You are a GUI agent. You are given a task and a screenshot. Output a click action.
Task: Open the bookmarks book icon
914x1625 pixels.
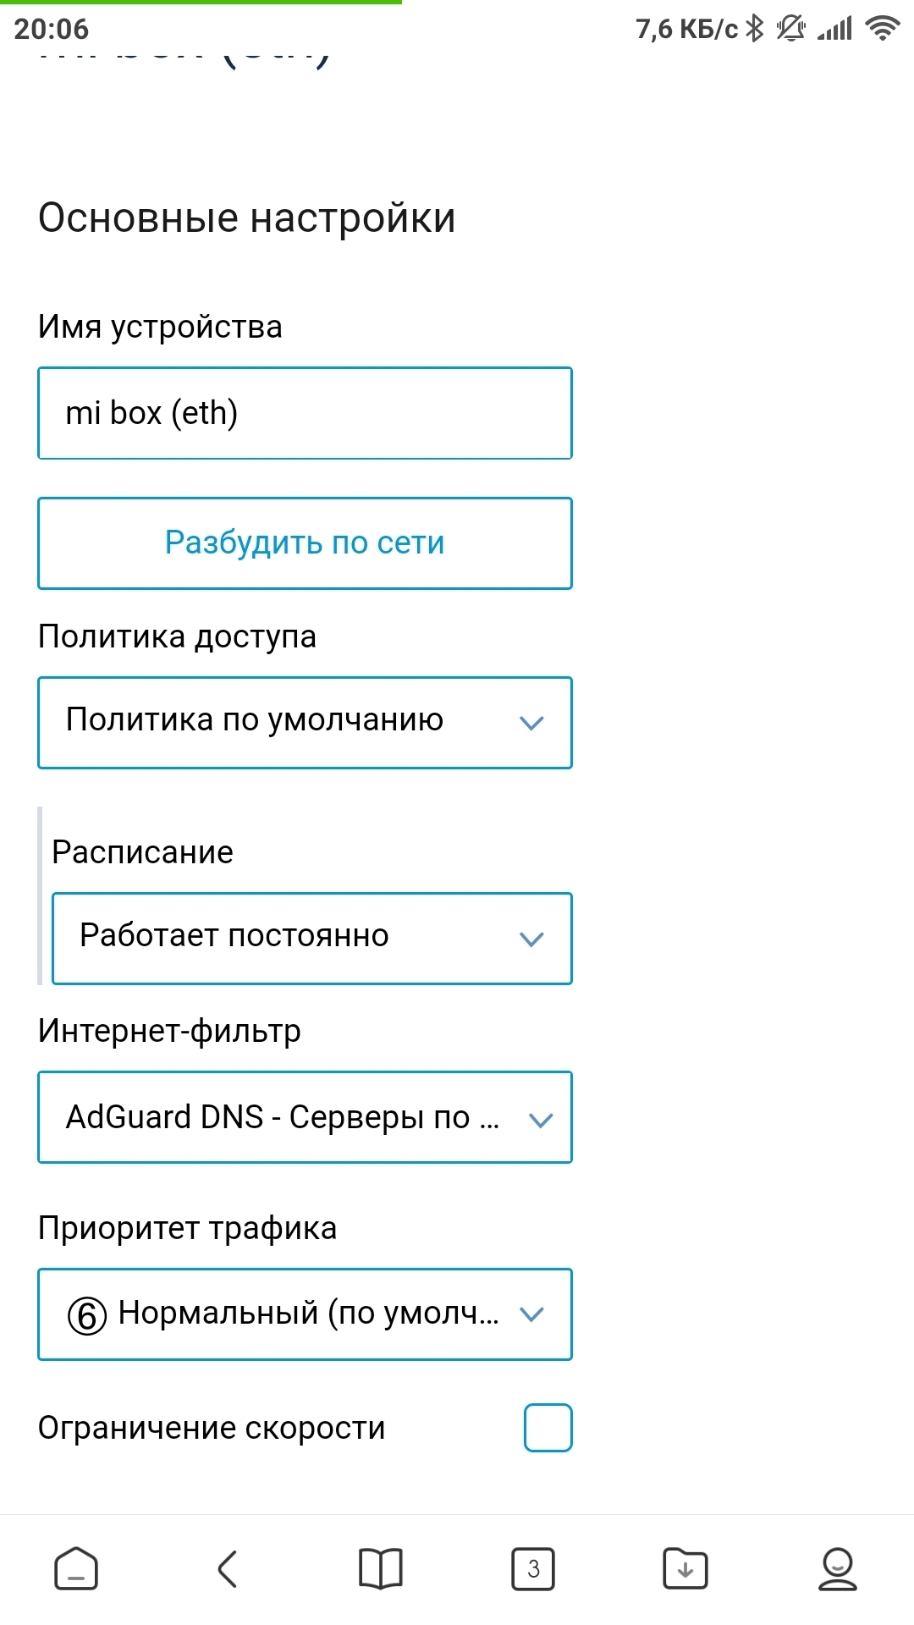coord(381,1568)
